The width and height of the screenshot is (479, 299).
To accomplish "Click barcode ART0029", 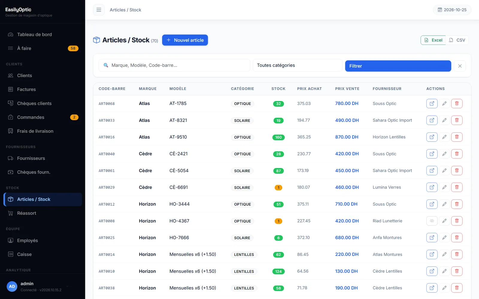I will point(107,187).
